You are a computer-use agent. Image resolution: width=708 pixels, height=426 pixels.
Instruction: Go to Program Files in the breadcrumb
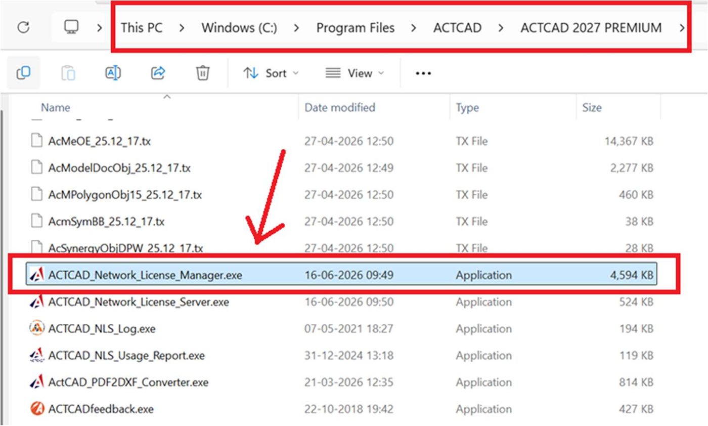pyautogui.click(x=356, y=28)
